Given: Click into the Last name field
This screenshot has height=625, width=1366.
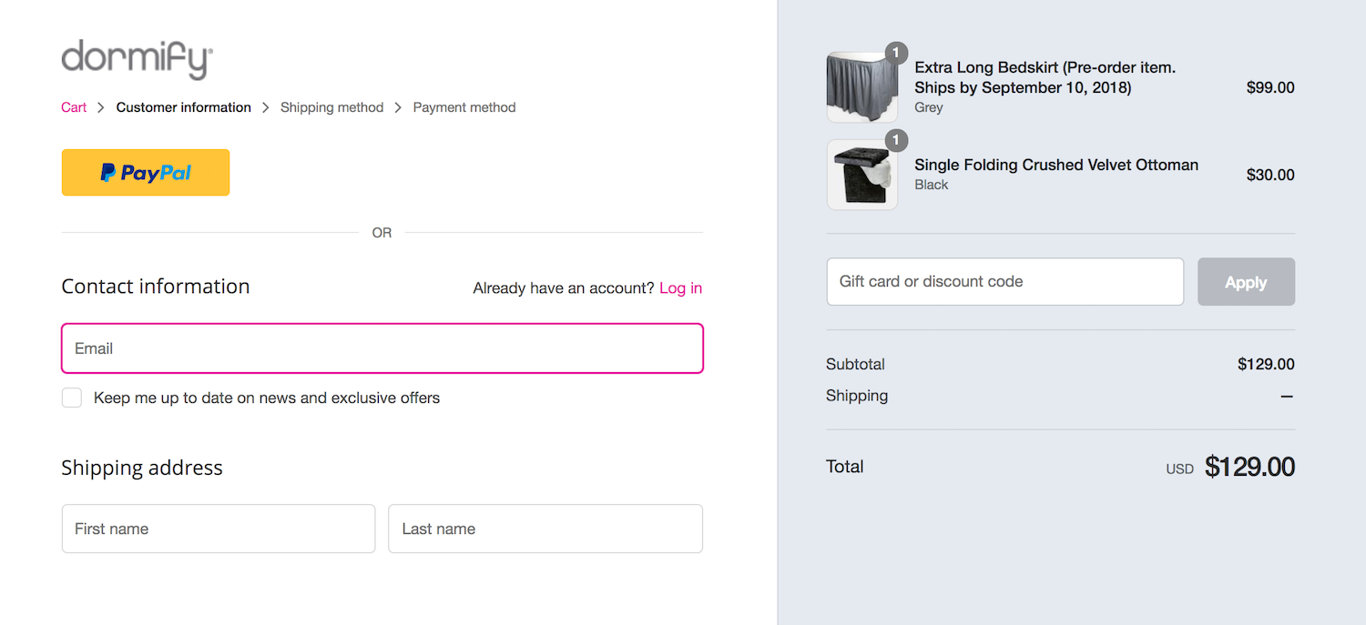Looking at the screenshot, I should pyautogui.click(x=545, y=529).
